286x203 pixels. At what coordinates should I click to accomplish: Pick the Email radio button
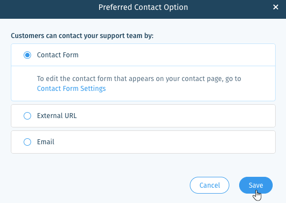point(27,142)
